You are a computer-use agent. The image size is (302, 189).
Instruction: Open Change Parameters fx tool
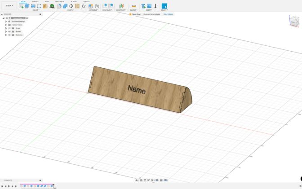click(x=83, y=6)
